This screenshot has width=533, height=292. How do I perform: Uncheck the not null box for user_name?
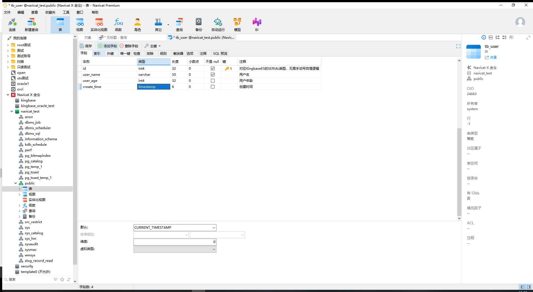click(213, 75)
